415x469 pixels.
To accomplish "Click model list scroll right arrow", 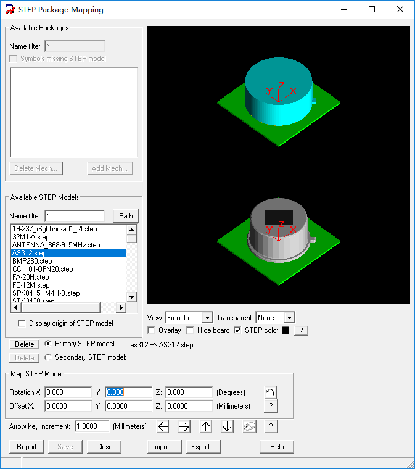I will (x=121, y=307).
